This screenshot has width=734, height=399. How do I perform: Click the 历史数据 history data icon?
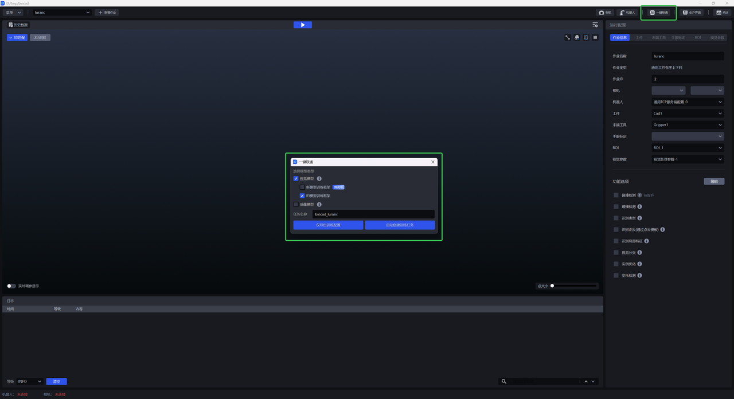pos(11,25)
